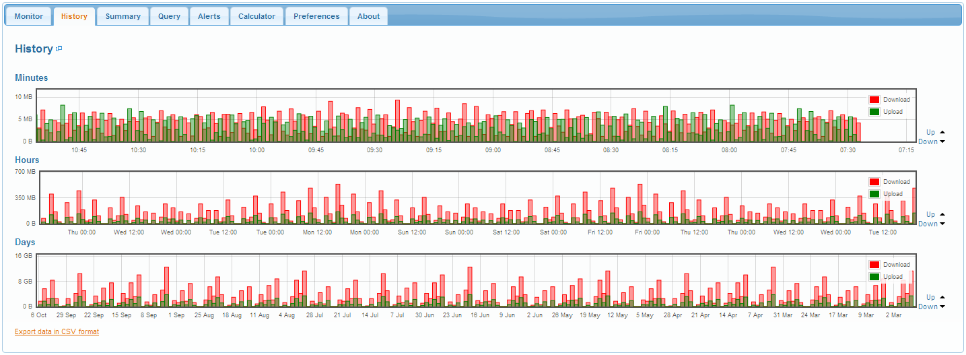
Task: Click Down arrow beside Minutes chart
Action: click(942, 141)
